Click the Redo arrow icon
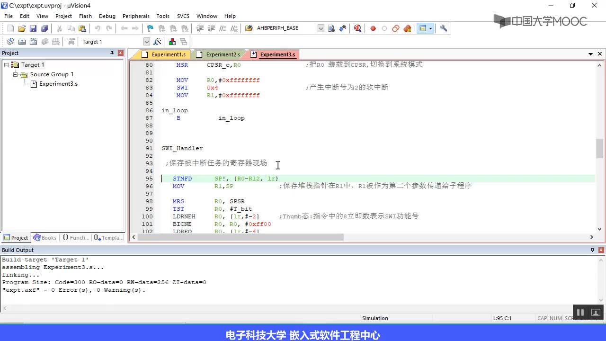Image resolution: width=606 pixels, height=341 pixels. (108, 28)
